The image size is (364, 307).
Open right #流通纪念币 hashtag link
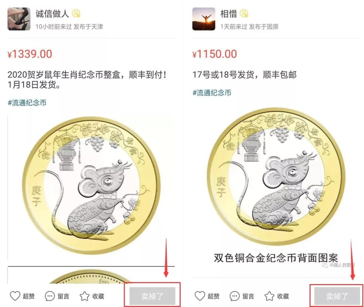pos(212,93)
